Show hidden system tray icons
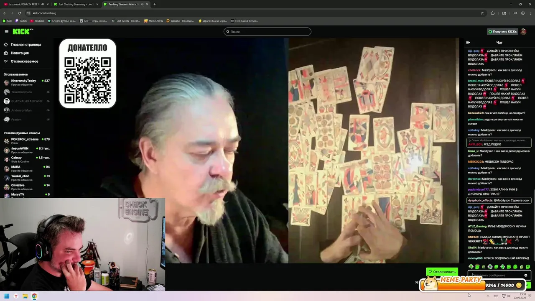This screenshot has width=535, height=301. pos(488,296)
